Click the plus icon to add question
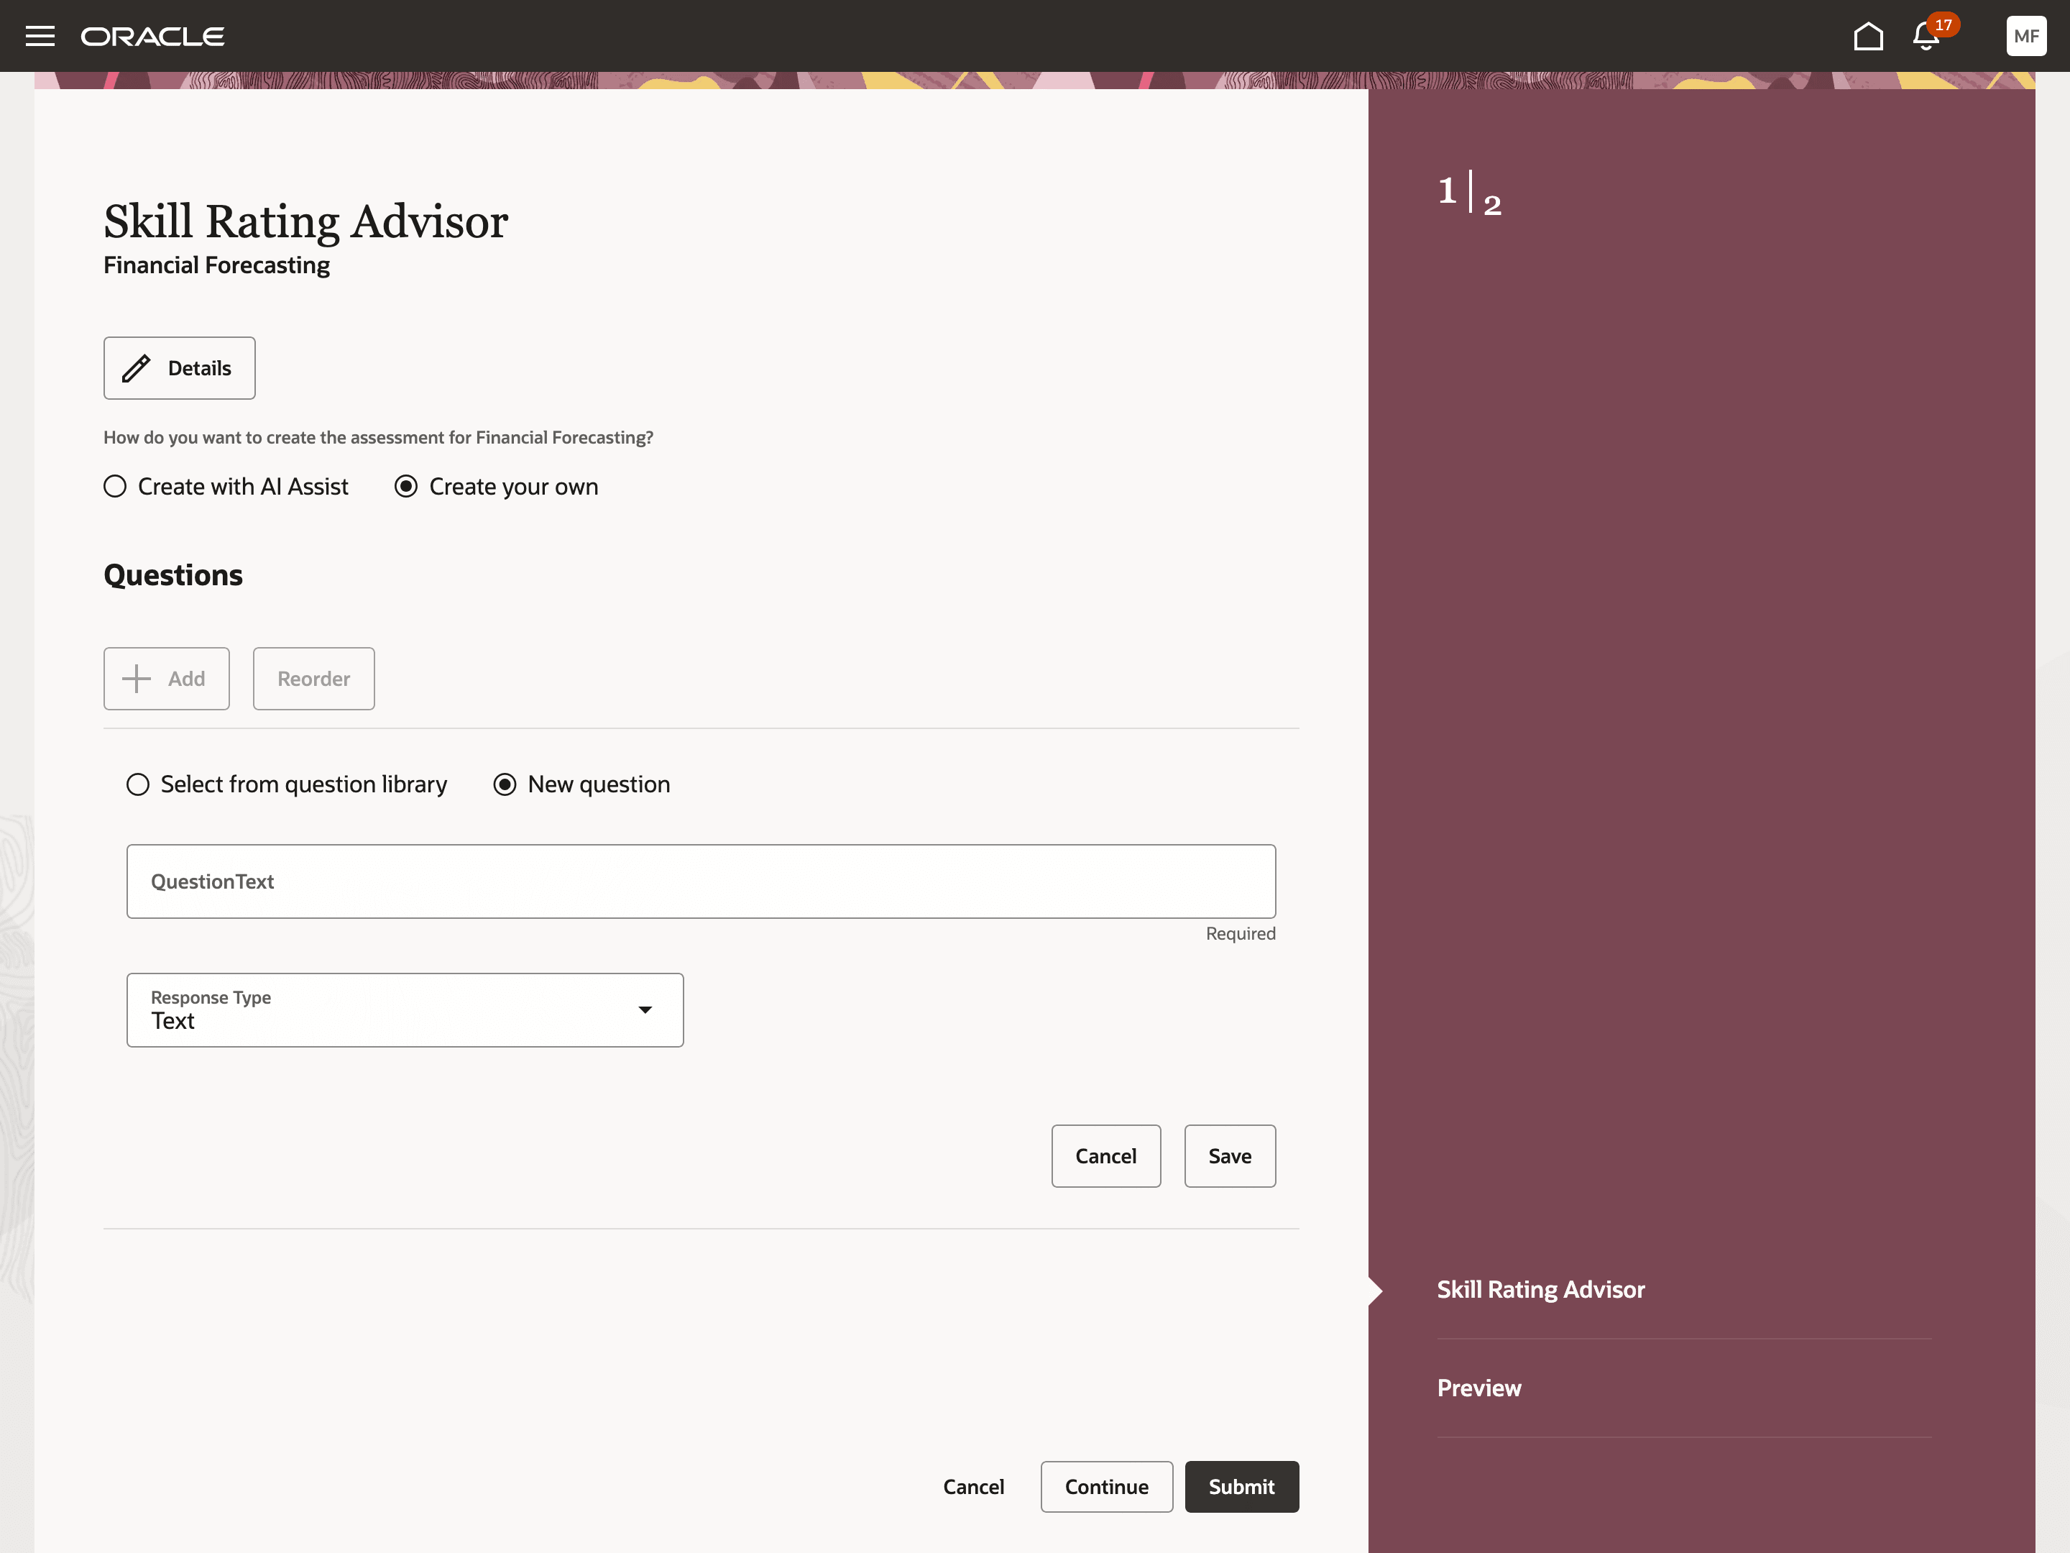Screen dimensions: 2070x1553 pos(137,679)
